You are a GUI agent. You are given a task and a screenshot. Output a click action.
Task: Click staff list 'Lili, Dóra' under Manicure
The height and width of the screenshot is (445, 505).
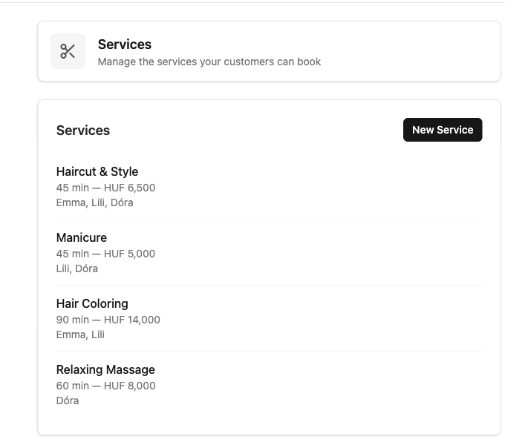pos(77,268)
